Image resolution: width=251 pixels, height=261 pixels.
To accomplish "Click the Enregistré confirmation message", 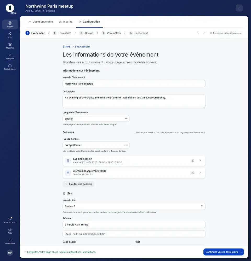I will (60, 252).
